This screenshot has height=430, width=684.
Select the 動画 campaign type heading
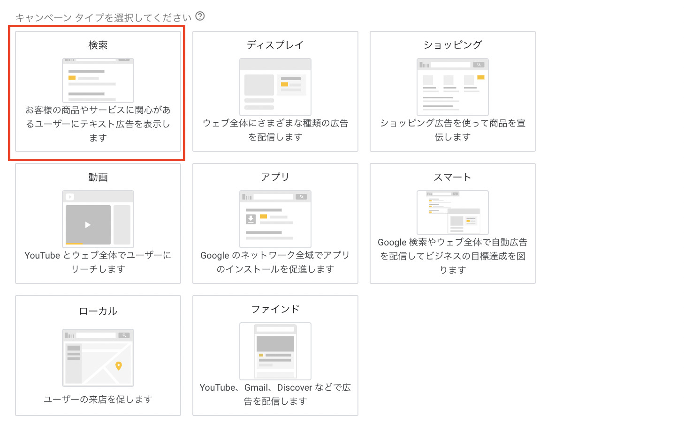pyautogui.click(x=98, y=177)
